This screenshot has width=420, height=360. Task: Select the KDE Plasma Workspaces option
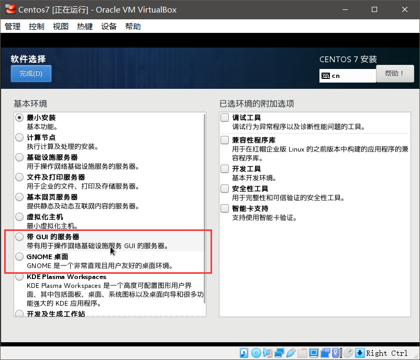point(19,276)
